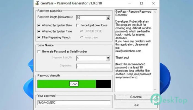
Task: Click the info@roabraham.com email text
Action: (128, 51)
